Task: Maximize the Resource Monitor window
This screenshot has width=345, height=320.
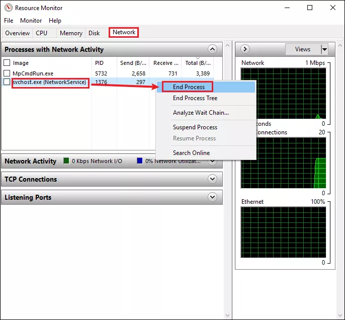Action: point(310,8)
